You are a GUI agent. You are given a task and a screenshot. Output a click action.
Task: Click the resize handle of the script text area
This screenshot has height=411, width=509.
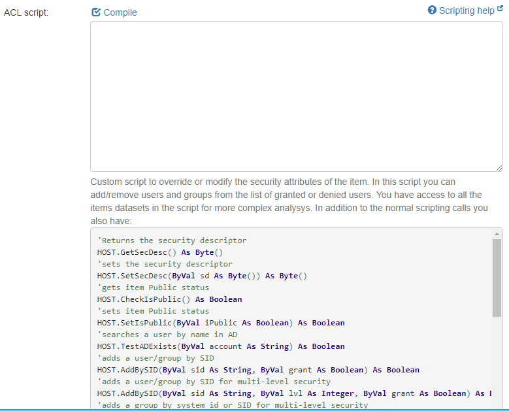(499, 168)
